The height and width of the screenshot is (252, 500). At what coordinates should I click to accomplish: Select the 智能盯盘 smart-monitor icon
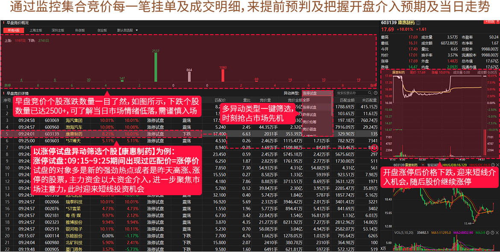click(x=431, y=164)
